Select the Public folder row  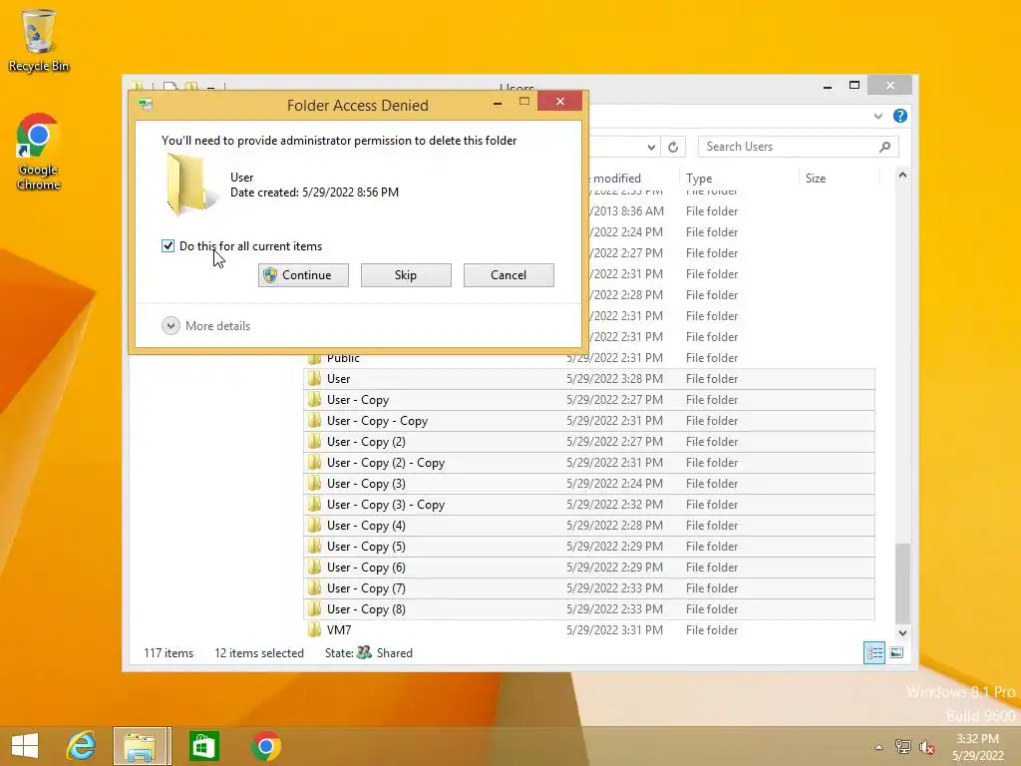(x=589, y=358)
